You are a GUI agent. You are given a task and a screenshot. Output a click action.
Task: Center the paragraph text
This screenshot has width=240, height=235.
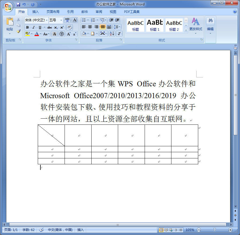[90, 27]
